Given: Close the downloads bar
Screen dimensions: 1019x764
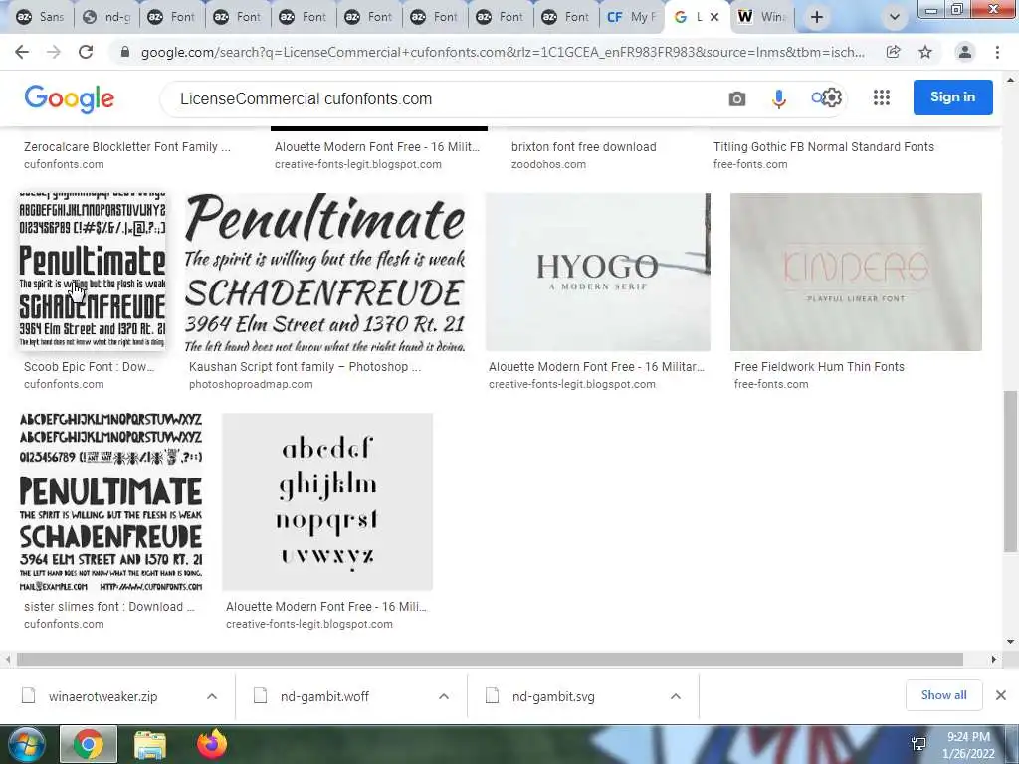Looking at the screenshot, I should point(1001,695).
